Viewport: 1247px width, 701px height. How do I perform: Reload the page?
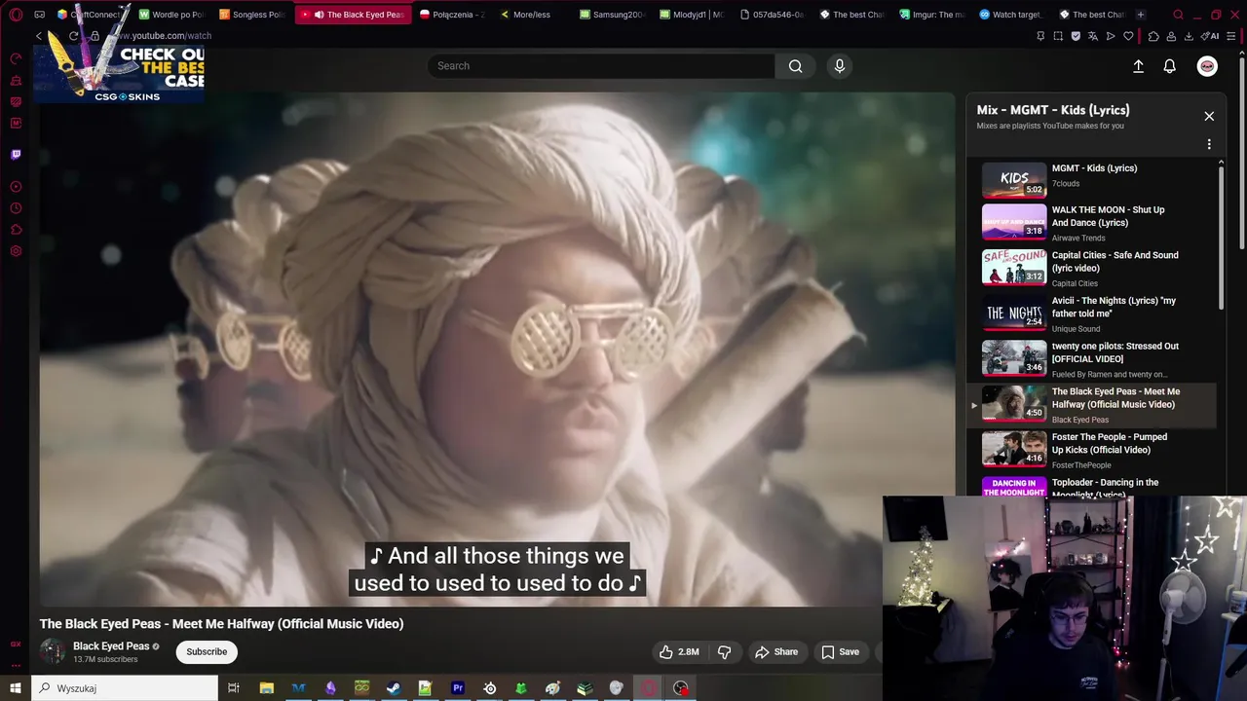[x=73, y=36]
